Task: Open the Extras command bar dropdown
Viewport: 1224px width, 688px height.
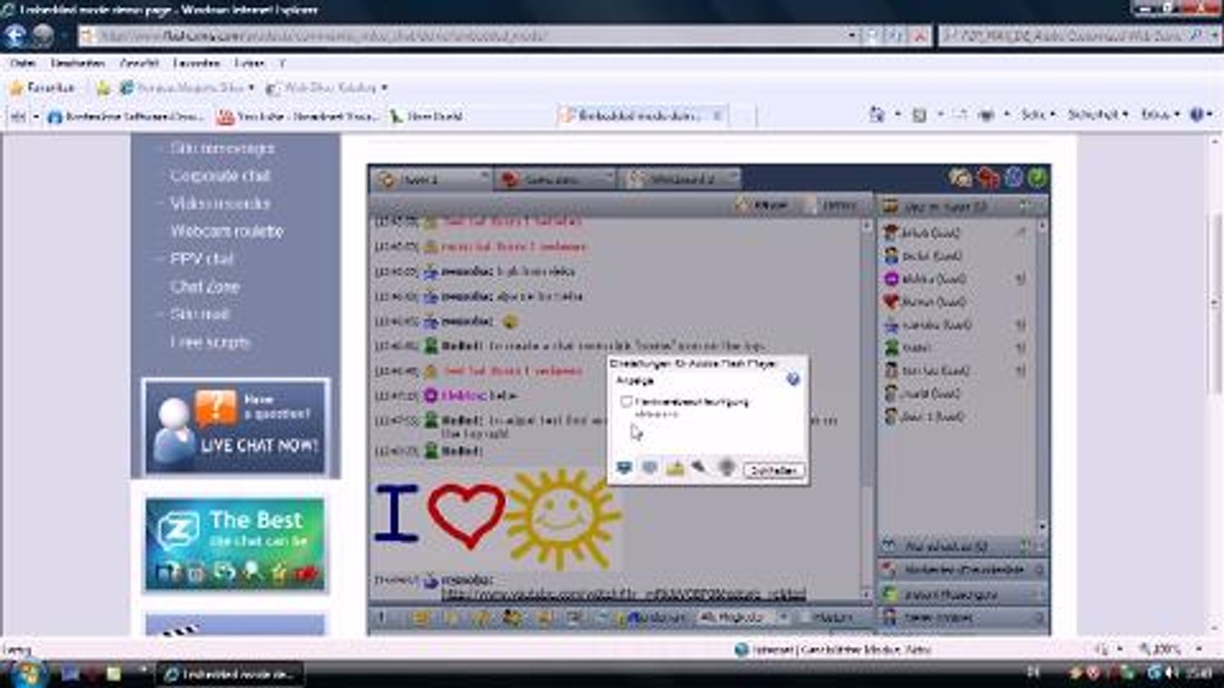Action: tap(1160, 115)
